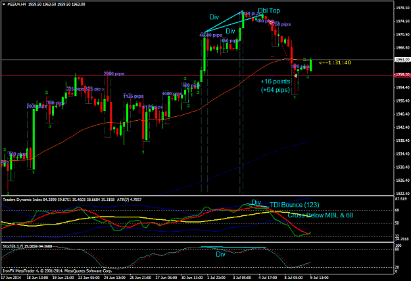Click the 24.7818 TDI scale value
This screenshot has width=411, height=281.
402,239
